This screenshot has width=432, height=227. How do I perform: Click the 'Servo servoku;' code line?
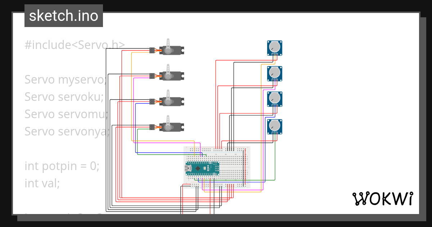64,97
